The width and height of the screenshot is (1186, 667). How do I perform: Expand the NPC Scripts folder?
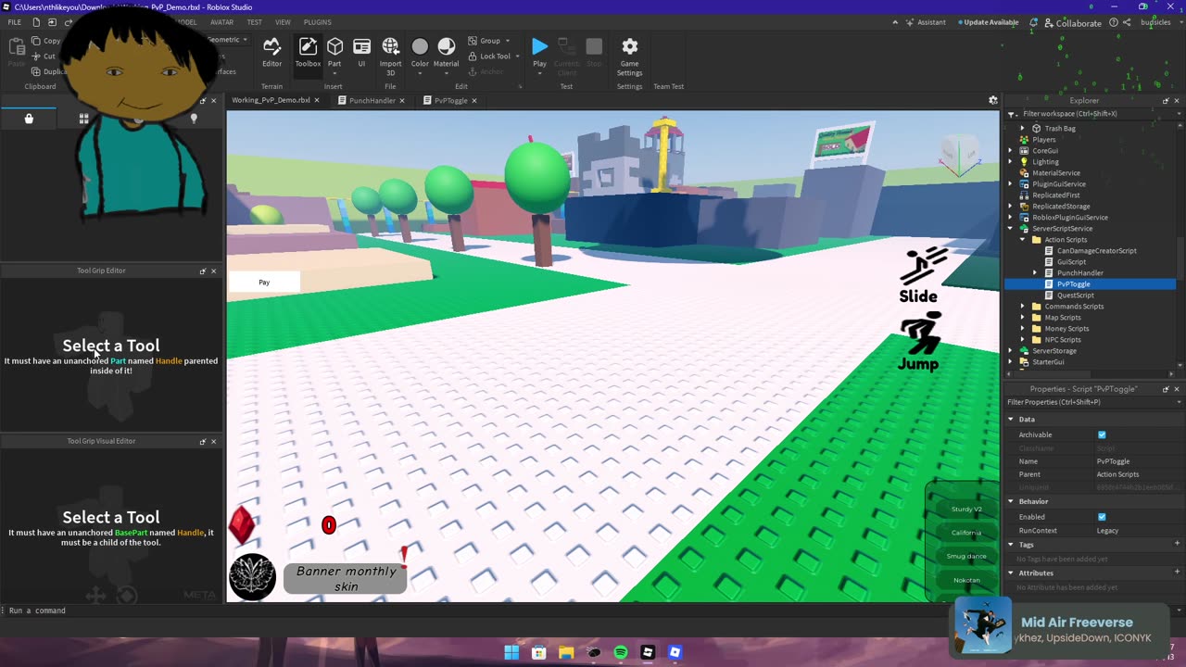point(1023,339)
